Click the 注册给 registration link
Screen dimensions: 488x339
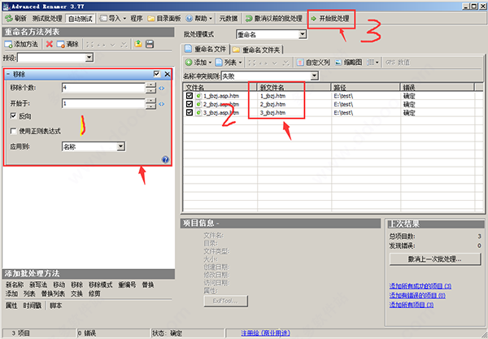point(265,333)
